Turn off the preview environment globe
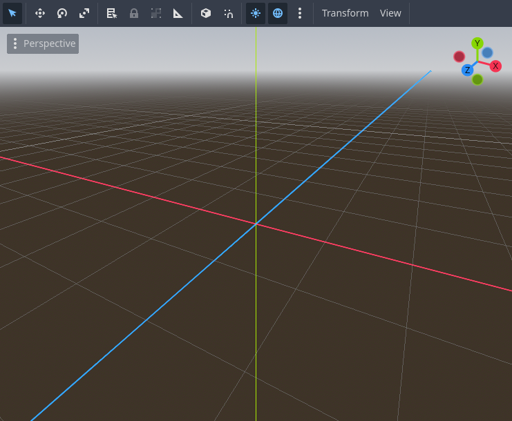 tap(278, 13)
